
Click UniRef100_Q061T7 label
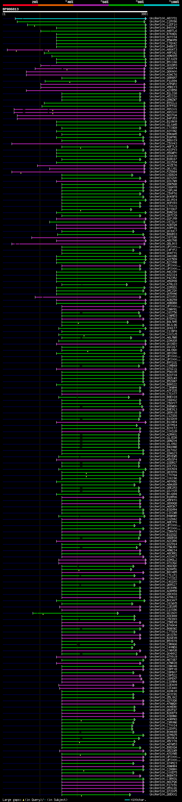tap(163, 328)
